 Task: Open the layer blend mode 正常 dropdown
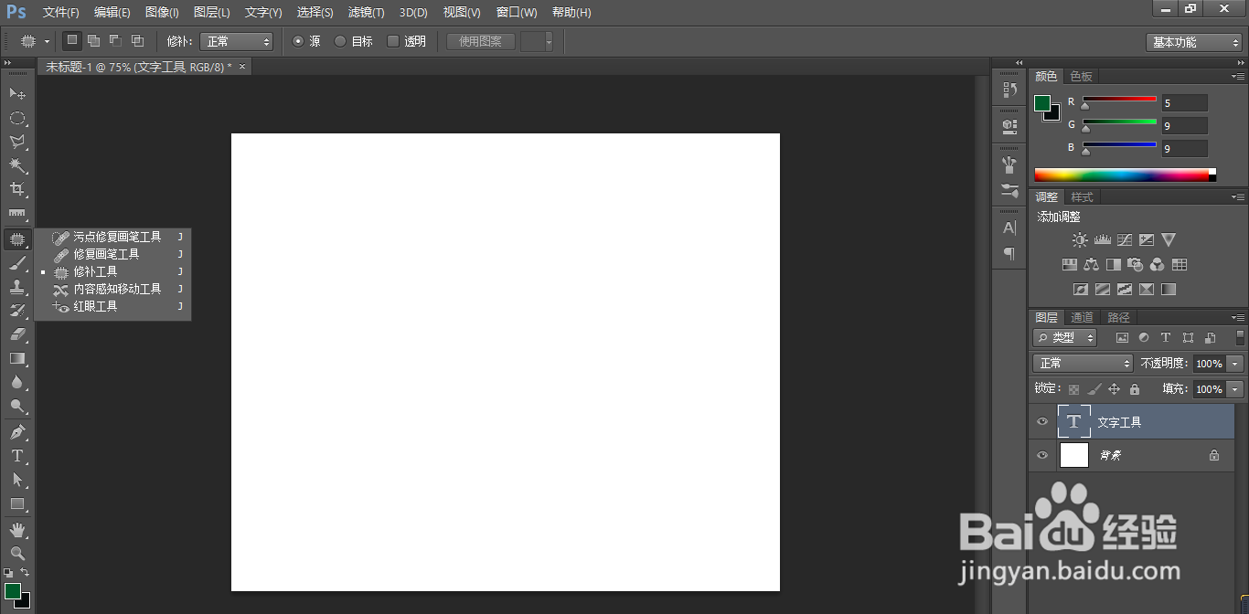[x=1083, y=364]
